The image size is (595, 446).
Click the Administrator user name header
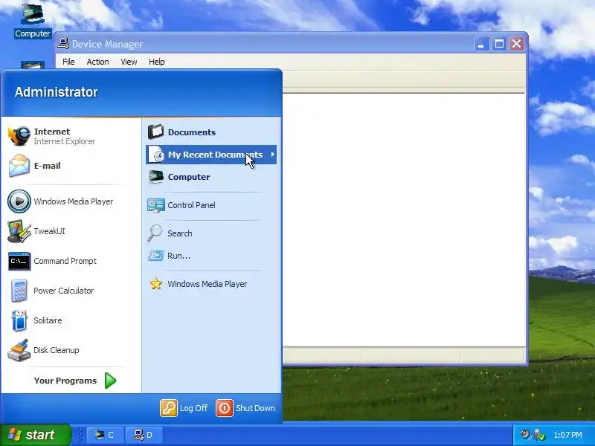tap(57, 91)
